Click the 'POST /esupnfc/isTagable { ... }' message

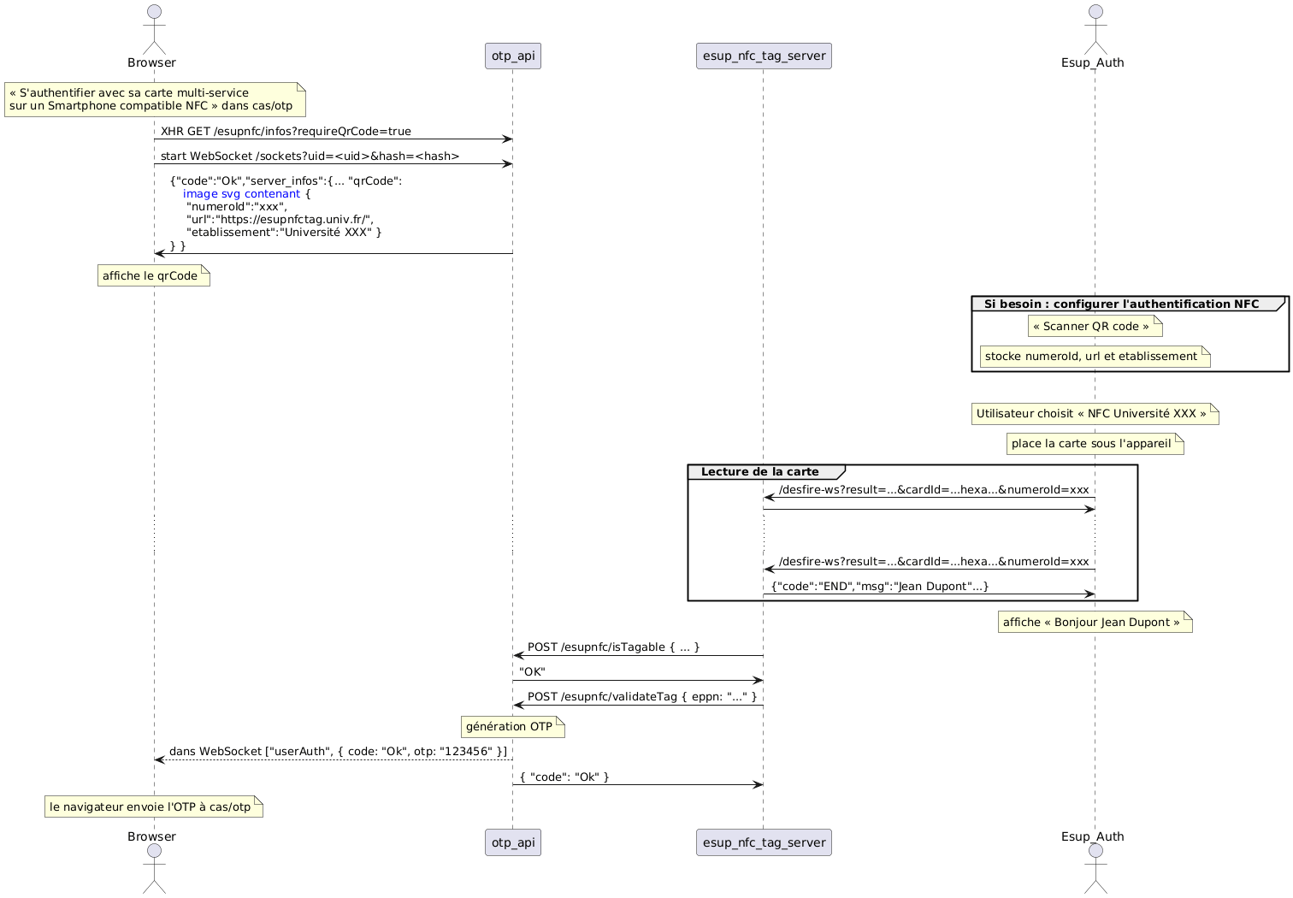[613, 647]
